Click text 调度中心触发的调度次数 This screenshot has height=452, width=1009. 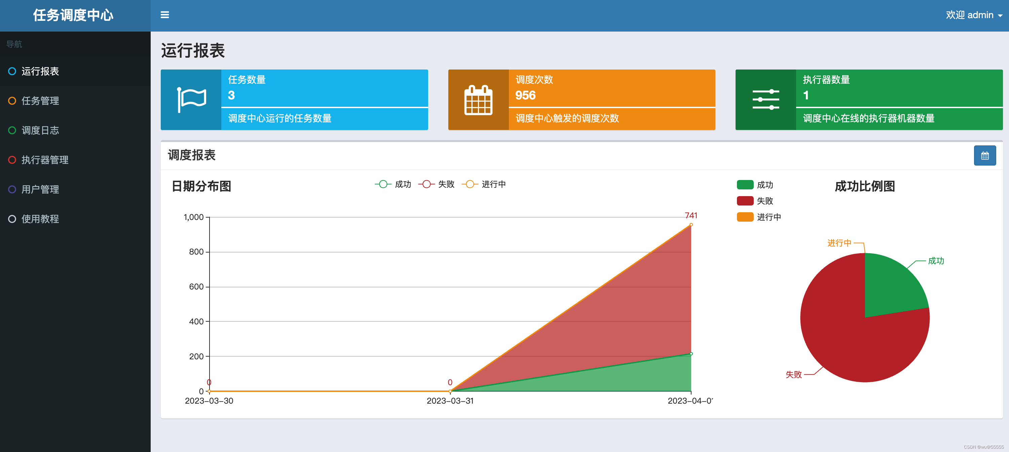pyautogui.click(x=567, y=119)
